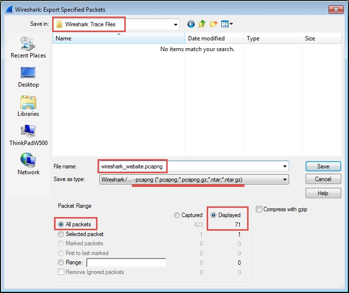Expand the Save in folder dropdown
The image size is (349, 293).
[x=175, y=24]
